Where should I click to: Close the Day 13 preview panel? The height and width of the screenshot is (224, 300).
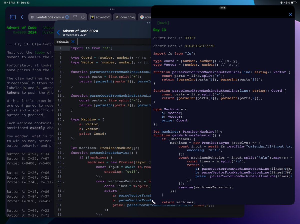click(290, 14)
